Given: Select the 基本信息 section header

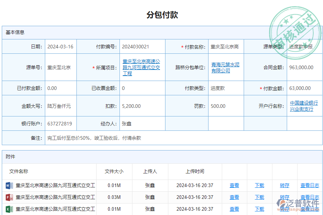Looking at the screenshot, I should pyautogui.click(x=14, y=32).
